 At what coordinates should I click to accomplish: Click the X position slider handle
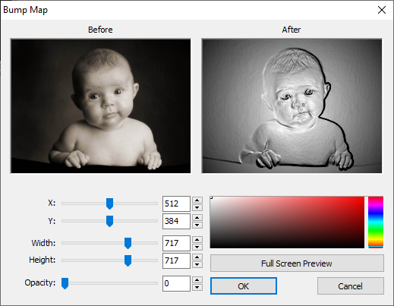109,203
